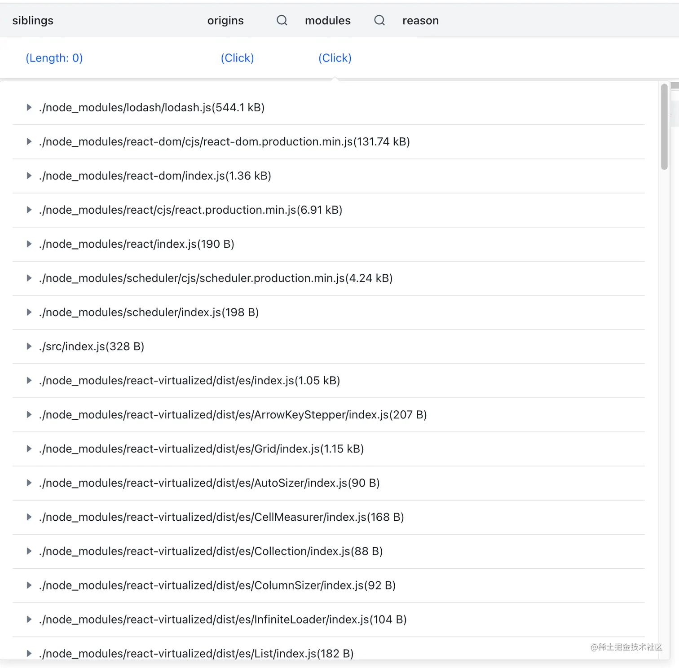Screen dimensions: 679x668
Task: Click the (Click) link under modules
Action: point(335,58)
